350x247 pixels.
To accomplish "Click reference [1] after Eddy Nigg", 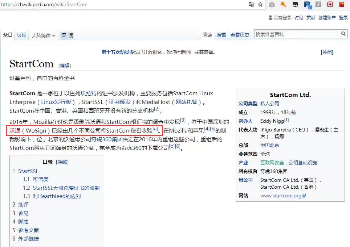I will point(286,120).
